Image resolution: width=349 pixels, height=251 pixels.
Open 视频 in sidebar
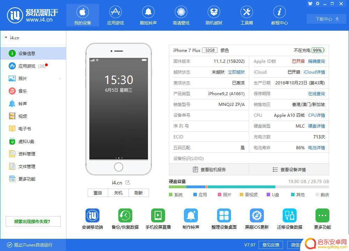33,116
